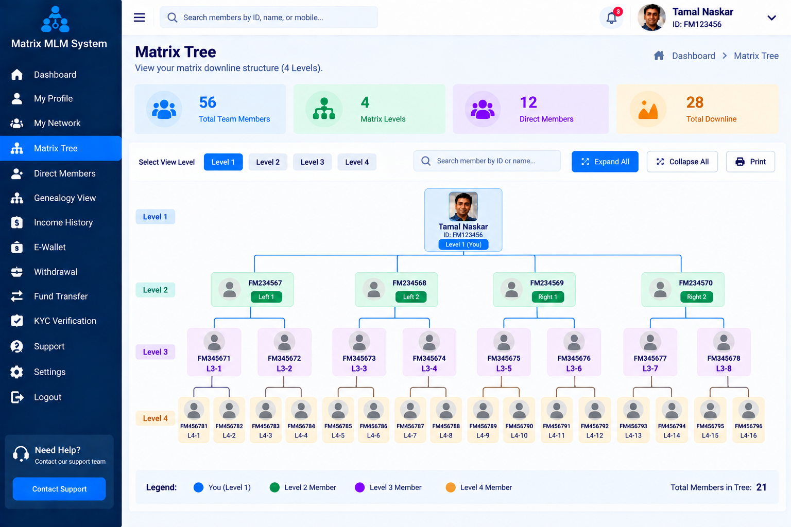Screen dimensions: 791x527
Task: Switch to Level 1 view
Action: coord(223,162)
